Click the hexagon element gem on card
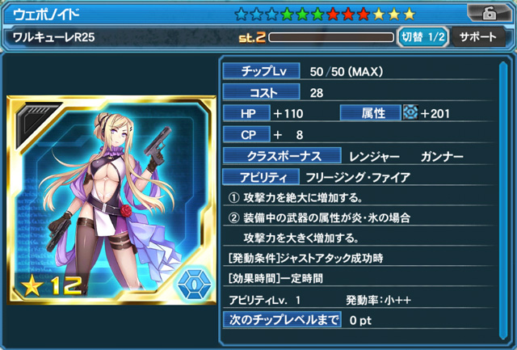 point(194,284)
